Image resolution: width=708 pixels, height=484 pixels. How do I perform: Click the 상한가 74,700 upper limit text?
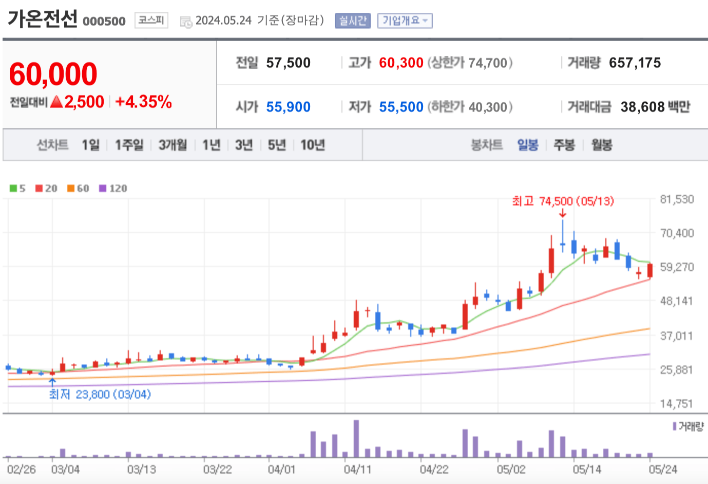pos(470,63)
